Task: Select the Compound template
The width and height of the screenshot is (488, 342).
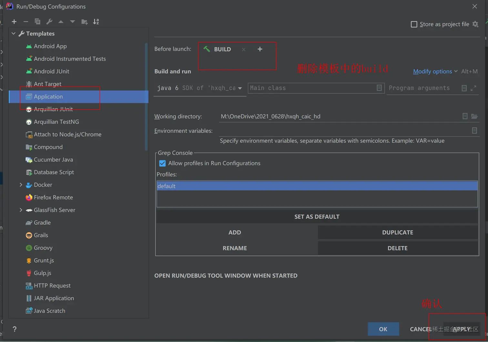Action: pyautogui.click(x=48, y=147)
